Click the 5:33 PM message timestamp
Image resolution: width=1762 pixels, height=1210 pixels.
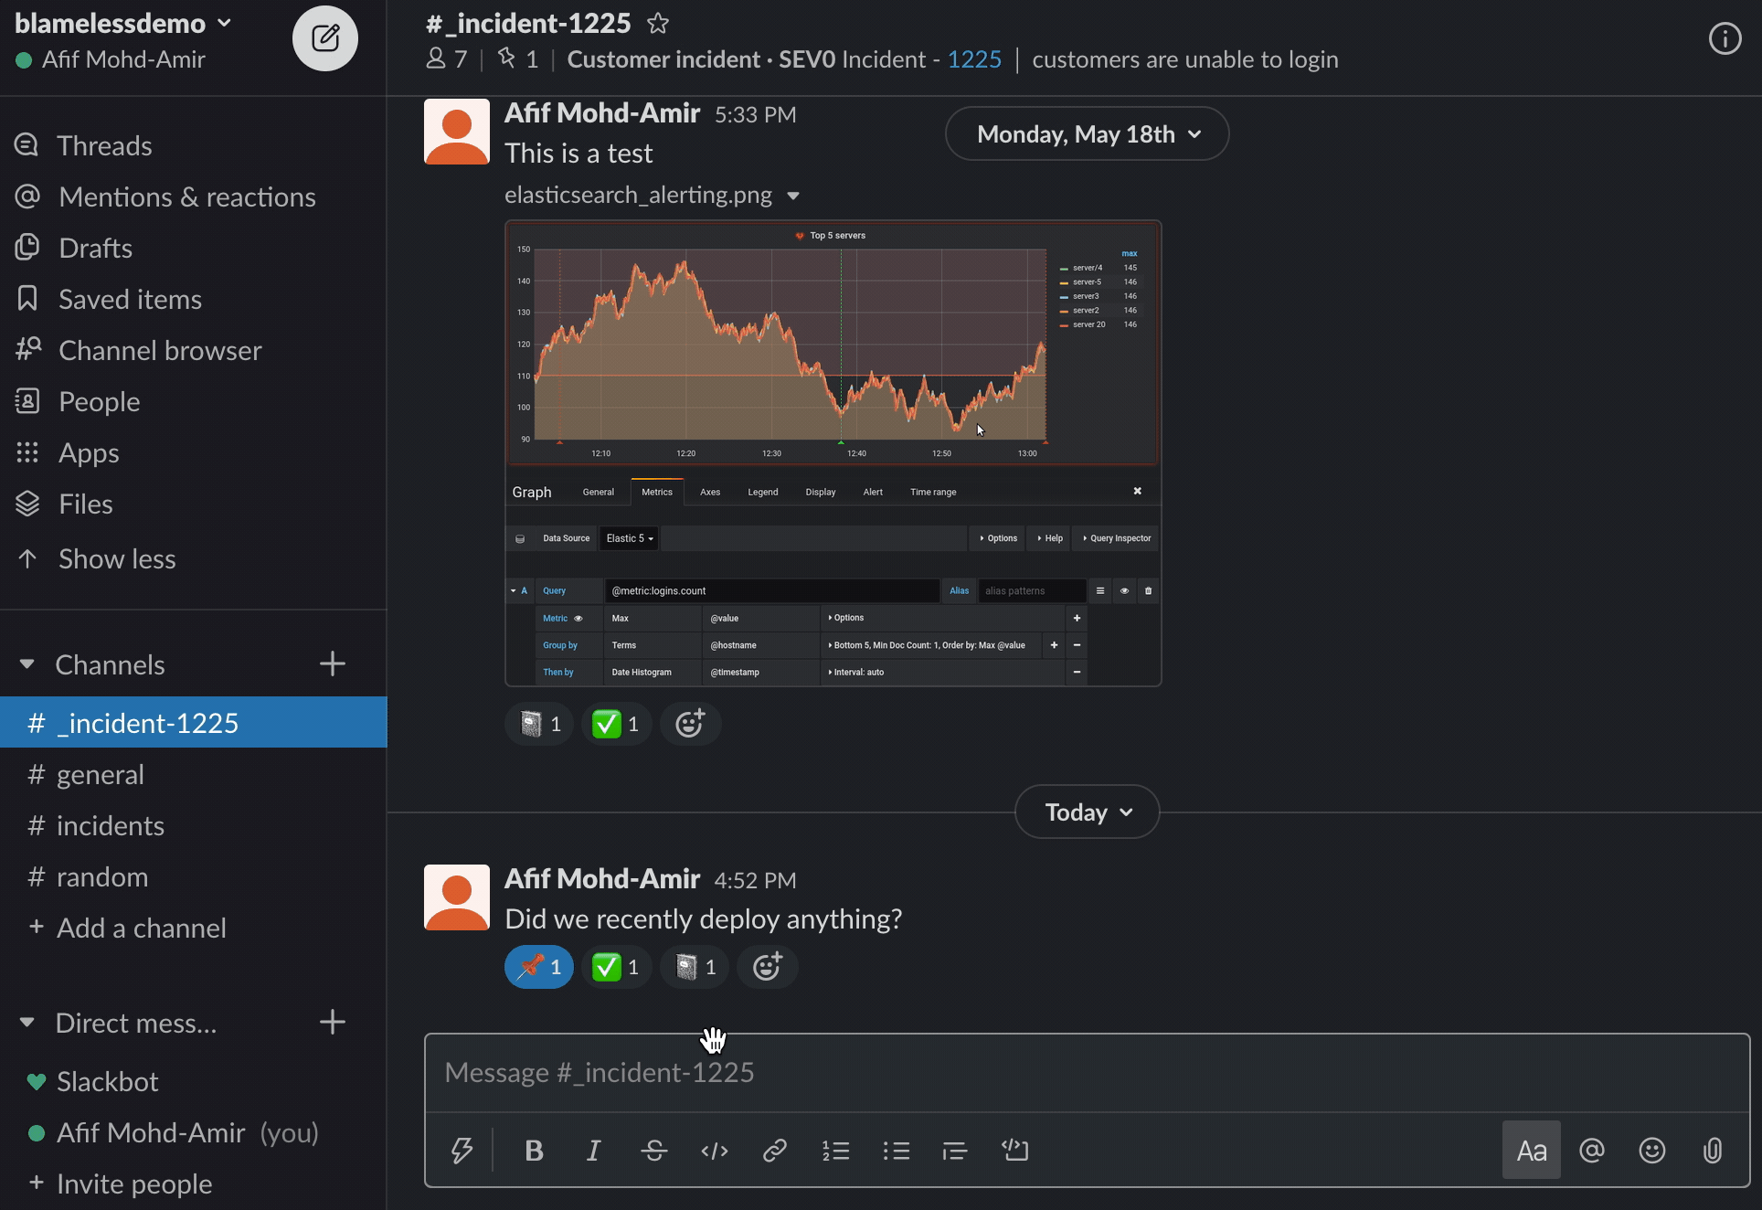tap(755, 114)
